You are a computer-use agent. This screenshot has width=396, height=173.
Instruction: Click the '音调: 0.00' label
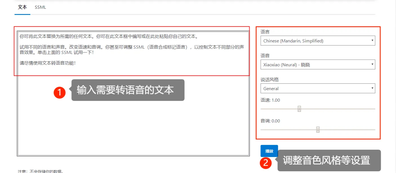coord(270,121)
